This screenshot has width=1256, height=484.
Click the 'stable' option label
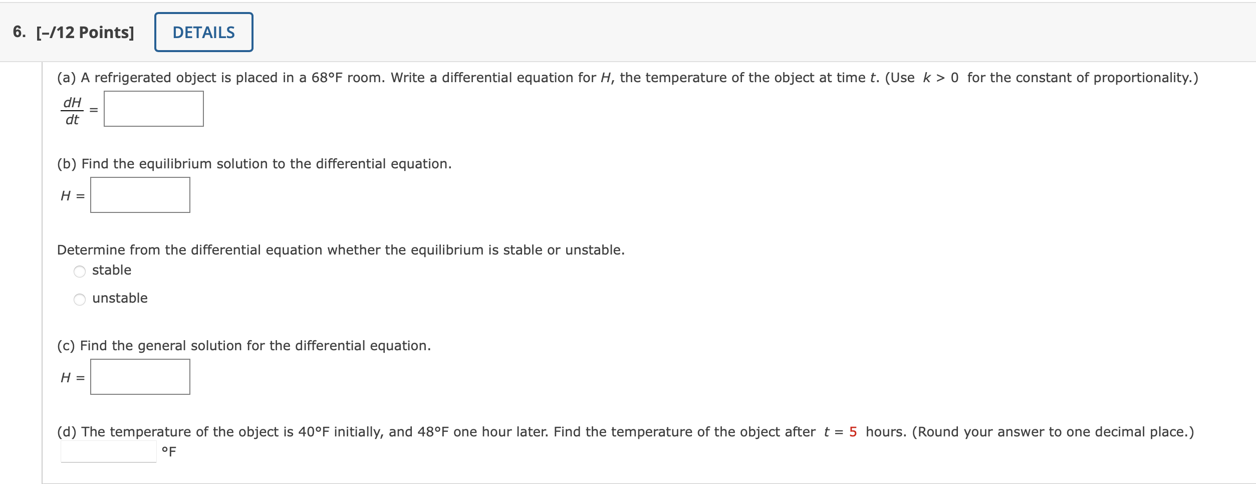point(111,270)
